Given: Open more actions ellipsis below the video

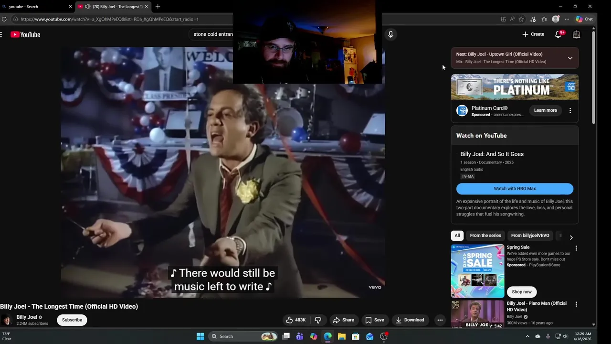Looking at the screenshot, I should tap(440, 320).
